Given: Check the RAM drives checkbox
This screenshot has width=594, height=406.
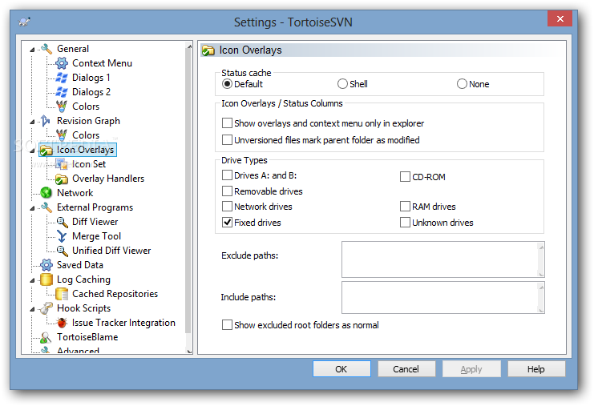Looking at the screenshot, I should (x=405, y=207).
